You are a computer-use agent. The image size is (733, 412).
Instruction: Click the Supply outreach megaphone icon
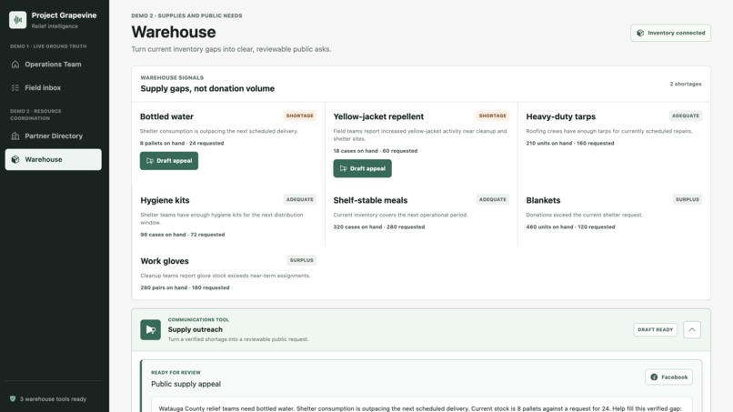(x=151, y=330)
